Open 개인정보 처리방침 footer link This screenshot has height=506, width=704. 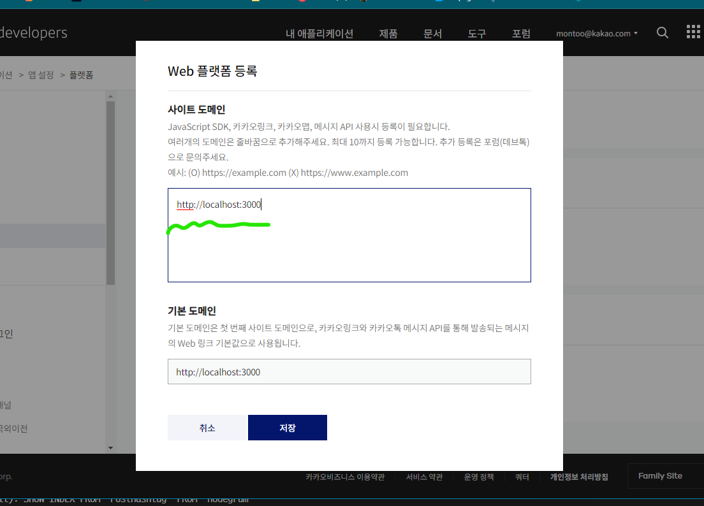(579, 477)
